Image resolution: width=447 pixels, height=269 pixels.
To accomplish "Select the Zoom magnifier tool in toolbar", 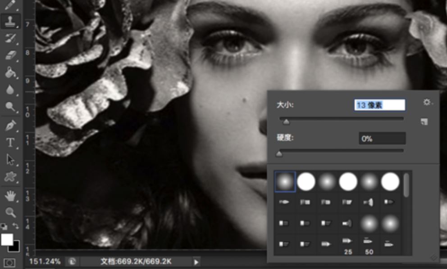I will (x=10, y=212).
